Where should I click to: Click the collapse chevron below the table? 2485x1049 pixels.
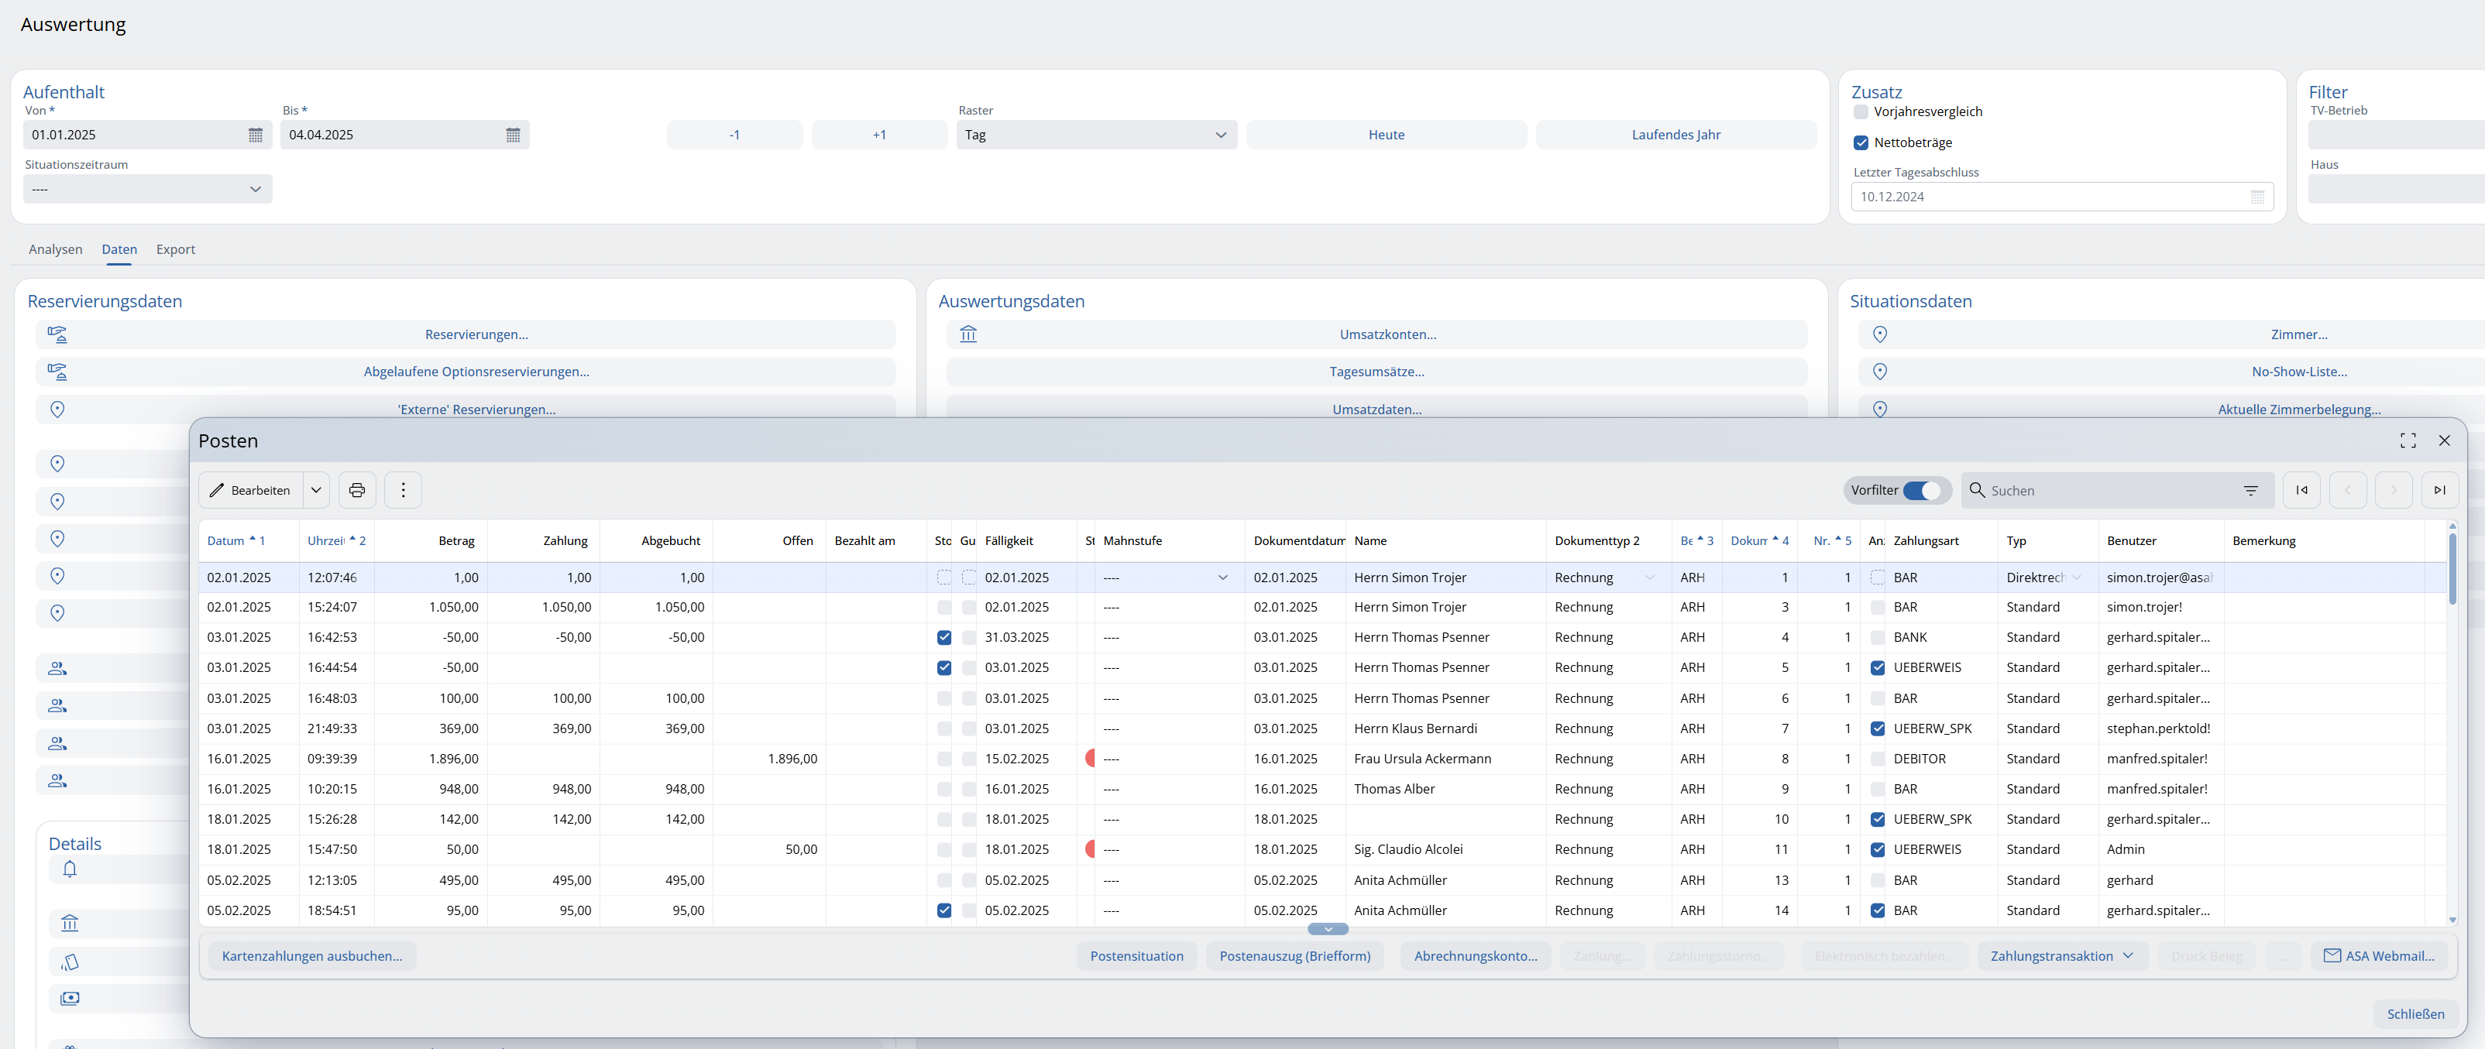[1328, 930]
